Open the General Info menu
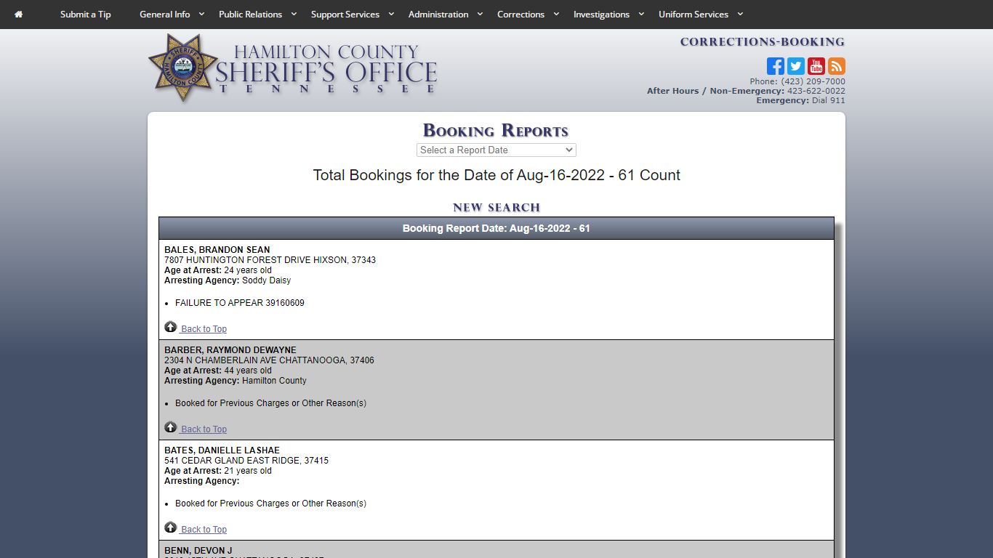 pos(165,15)
